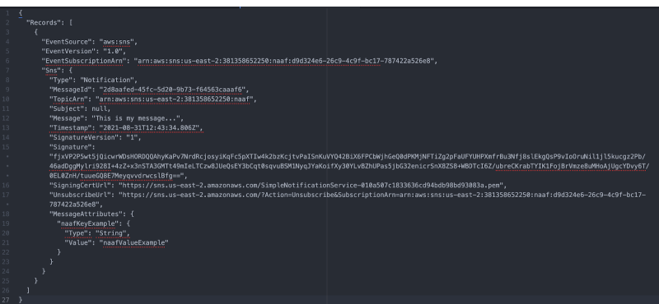Click the "UnsubscribeUrl" key
Image resolution: width=659 pixels, height=304 pixels.
(79, 195)
